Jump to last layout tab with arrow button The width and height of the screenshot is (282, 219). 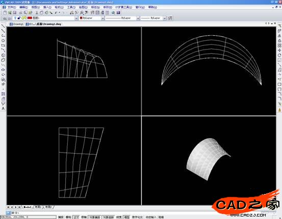19,207
